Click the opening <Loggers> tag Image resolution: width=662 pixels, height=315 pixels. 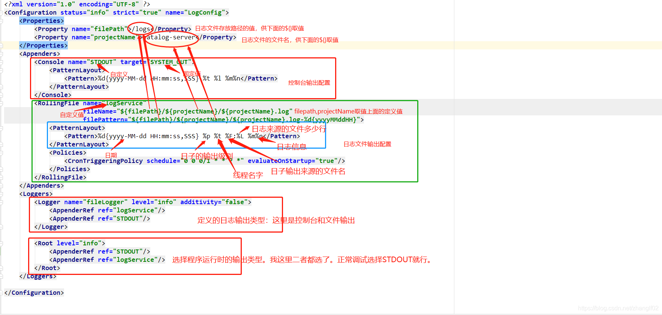(x=36, y=194)
